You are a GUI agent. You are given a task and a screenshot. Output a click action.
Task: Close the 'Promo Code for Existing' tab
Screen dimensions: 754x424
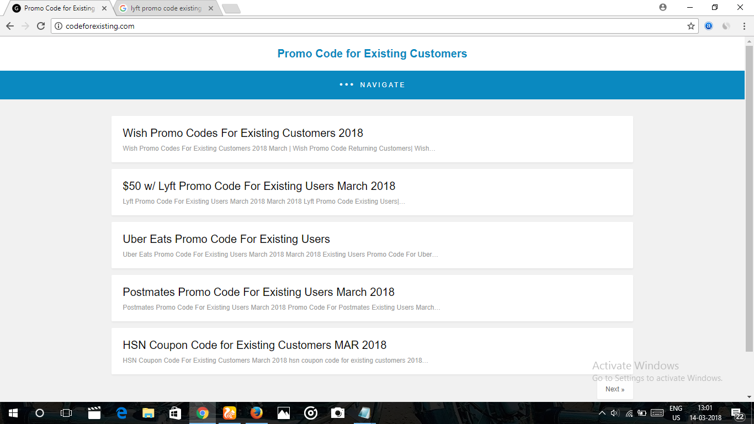104,8
